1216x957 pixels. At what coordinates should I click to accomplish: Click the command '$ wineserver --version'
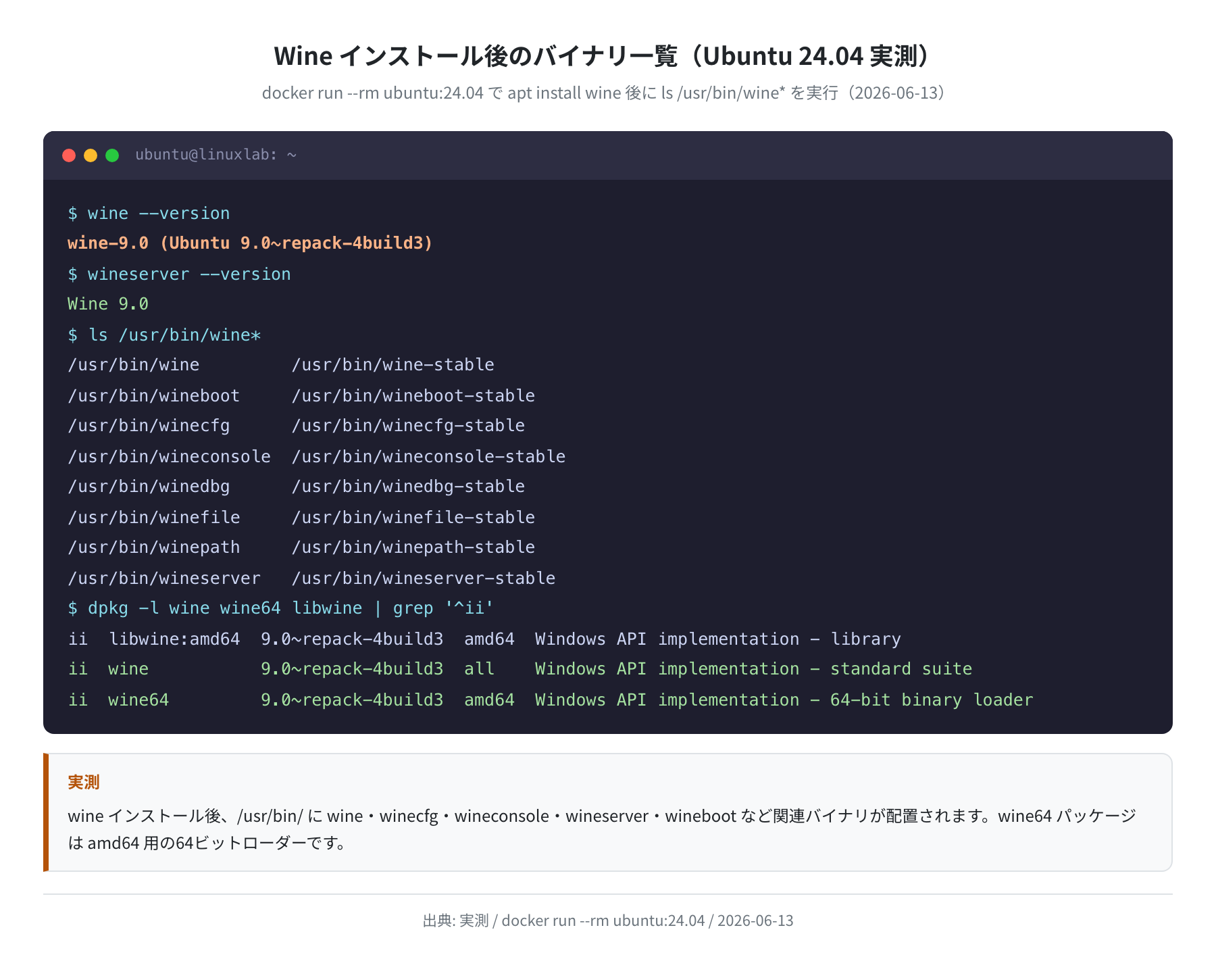179,274
